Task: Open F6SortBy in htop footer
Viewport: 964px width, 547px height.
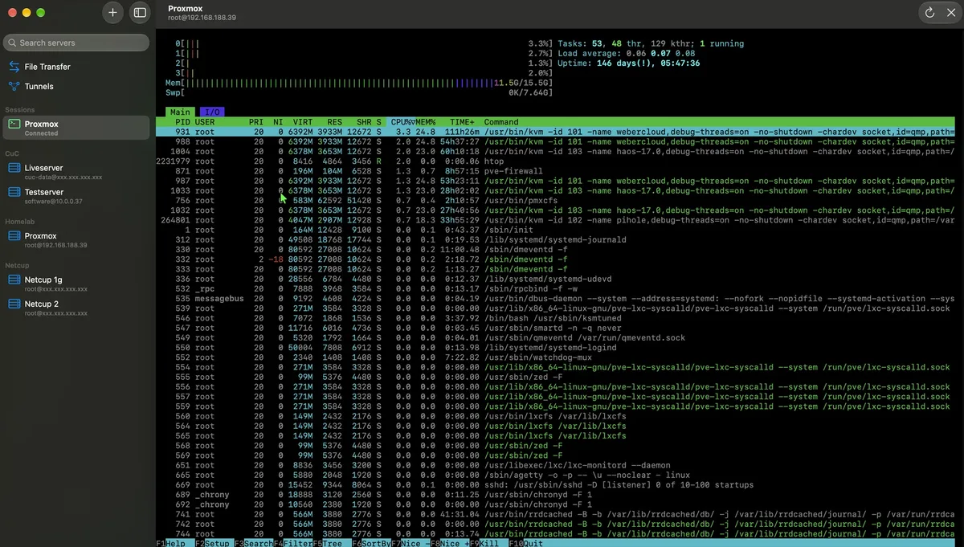Action: pyautogui.click(x=371, y=543)
